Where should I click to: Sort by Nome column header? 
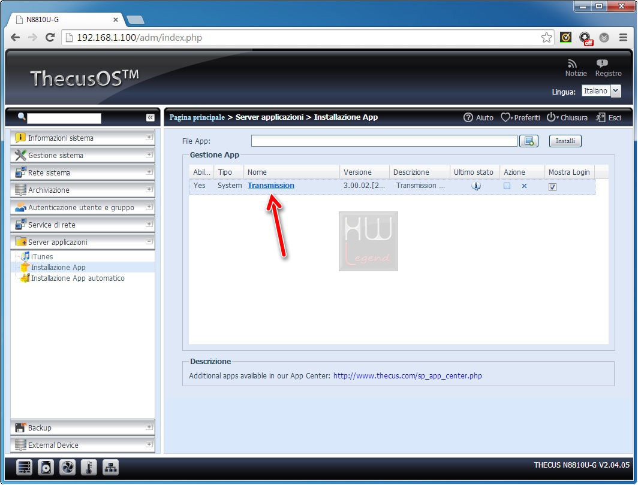coord(291,172)
